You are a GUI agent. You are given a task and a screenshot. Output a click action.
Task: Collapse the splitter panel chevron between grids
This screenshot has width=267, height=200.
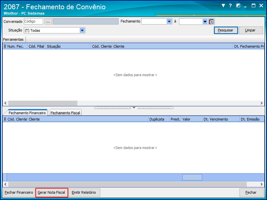(x=134, y=108)
